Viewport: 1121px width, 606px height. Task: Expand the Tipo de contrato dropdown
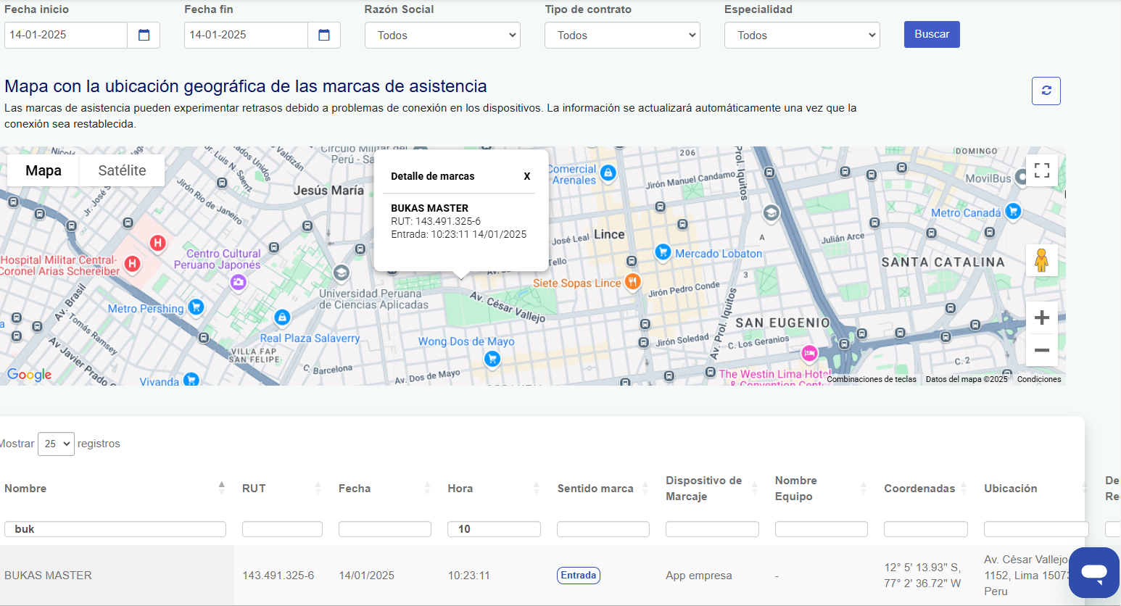click(622, 35)
